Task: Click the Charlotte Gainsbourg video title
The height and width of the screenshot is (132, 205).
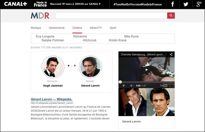Action: [x=143, y=55]
